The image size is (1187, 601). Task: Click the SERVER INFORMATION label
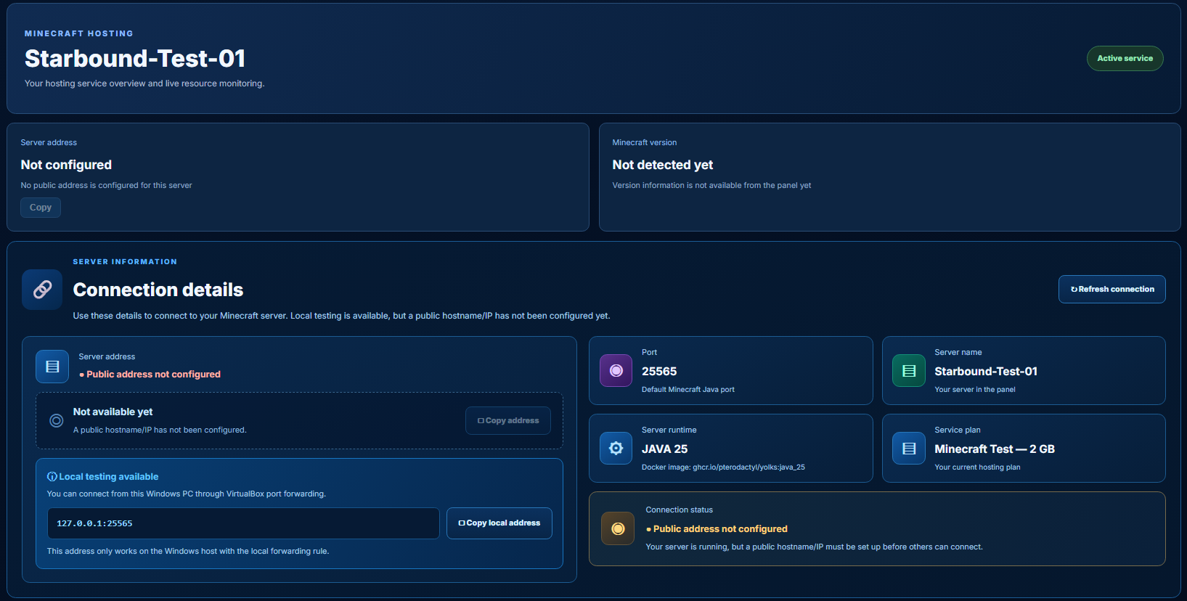click(125, 261)
